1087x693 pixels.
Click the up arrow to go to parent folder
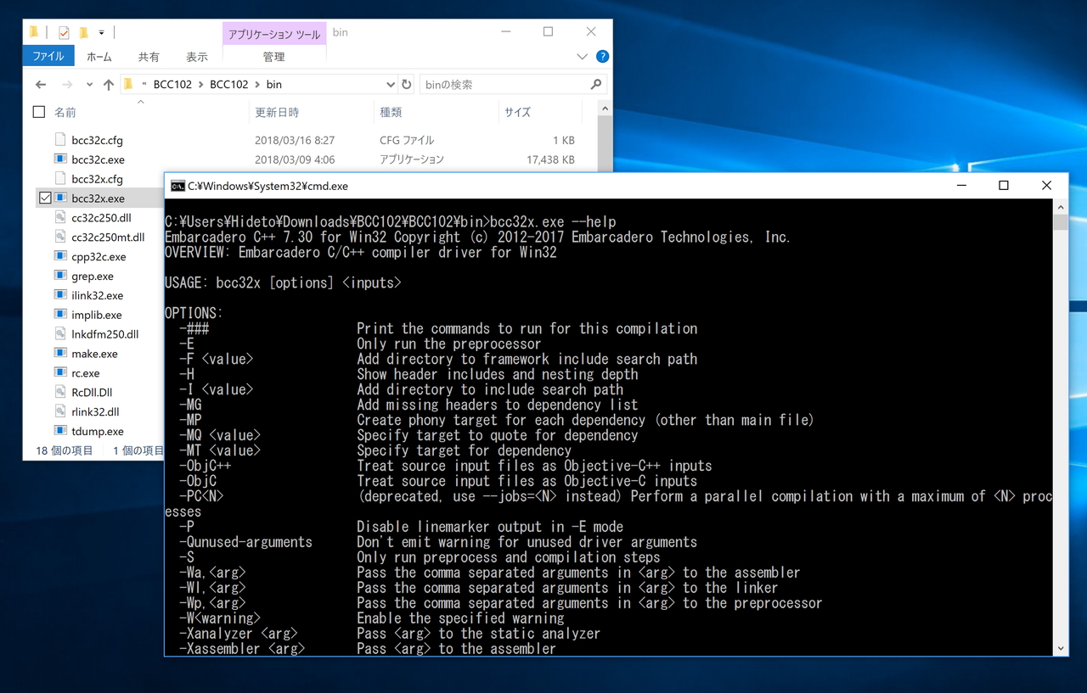[x=107, y=84]
